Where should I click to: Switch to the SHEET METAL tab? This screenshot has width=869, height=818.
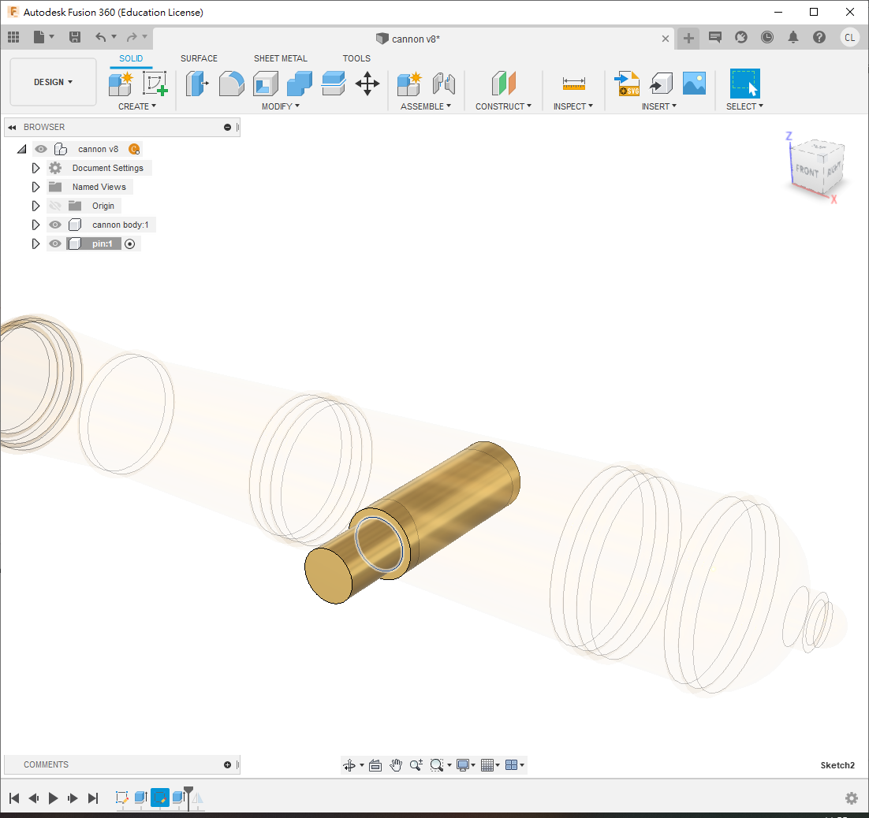tap(280, 58)
